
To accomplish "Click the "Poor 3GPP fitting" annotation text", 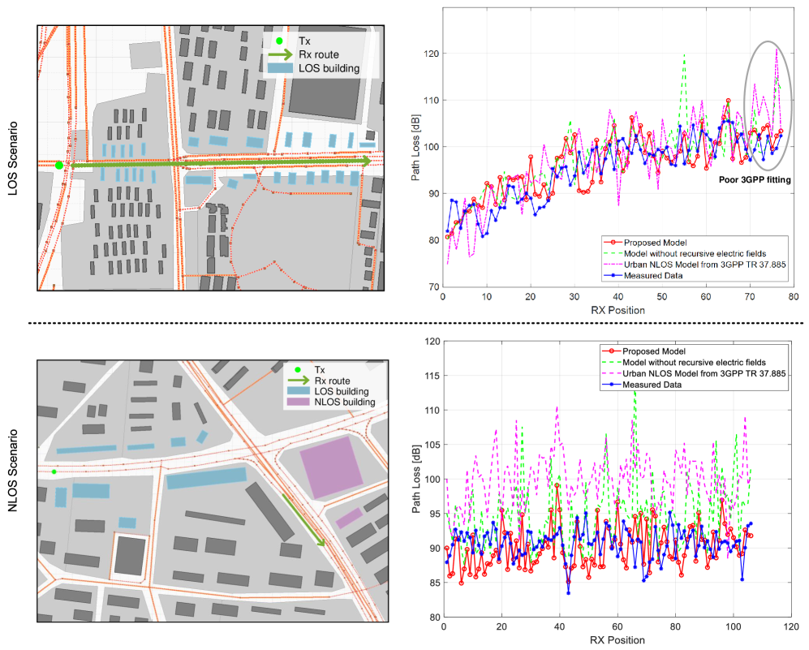I will (x=755, y=180).
